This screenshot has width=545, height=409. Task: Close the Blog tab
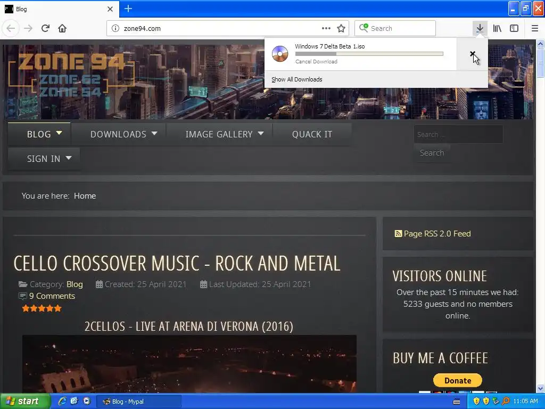pos(110,9)
